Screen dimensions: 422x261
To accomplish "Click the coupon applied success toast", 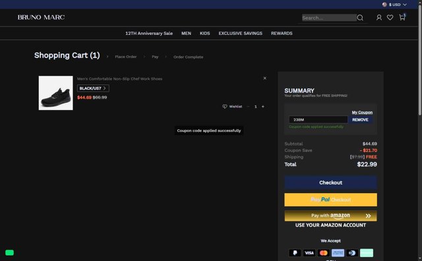I will 209,130.
